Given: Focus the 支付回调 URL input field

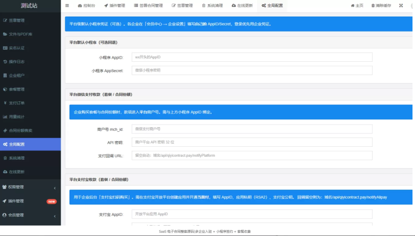Looking at the screenshot, I should 252,156.
